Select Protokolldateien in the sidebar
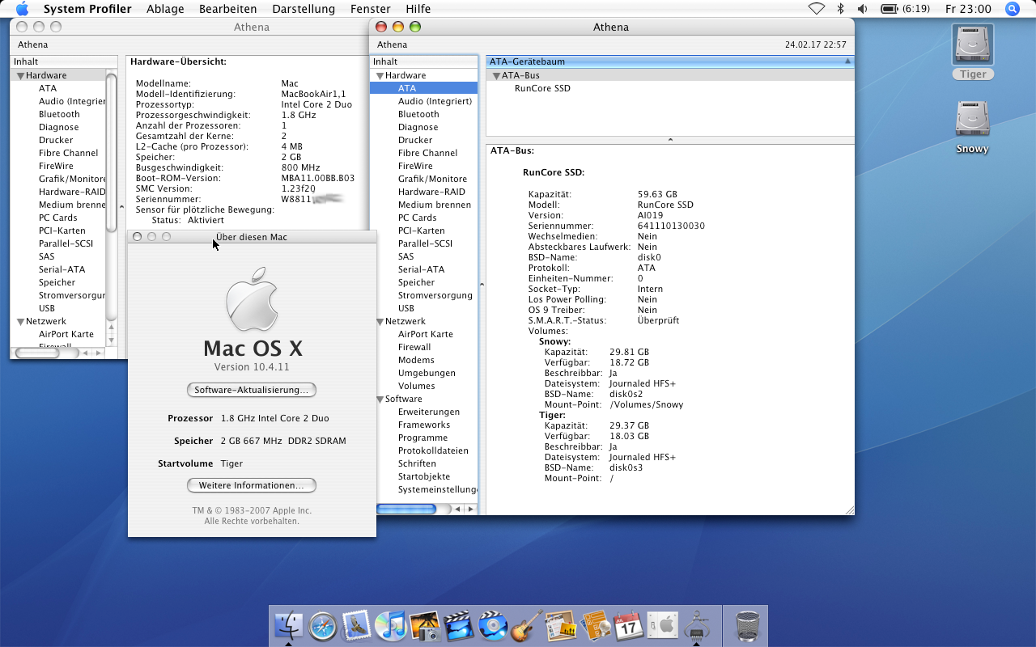The width and height of the screenshot is (1036, 647). pyautogui.click(x=433, y=450)
